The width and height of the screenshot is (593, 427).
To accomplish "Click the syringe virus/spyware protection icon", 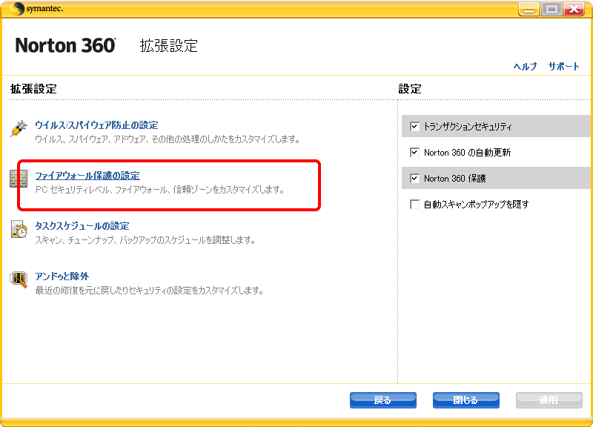I will [x=19, y=128].
